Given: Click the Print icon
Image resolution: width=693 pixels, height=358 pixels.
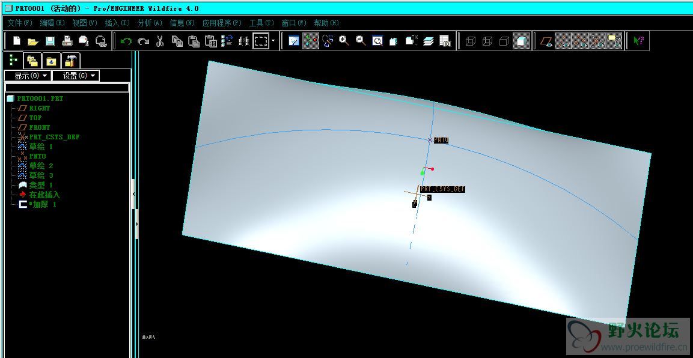Looking at the screenshot, I should [67, 41].
